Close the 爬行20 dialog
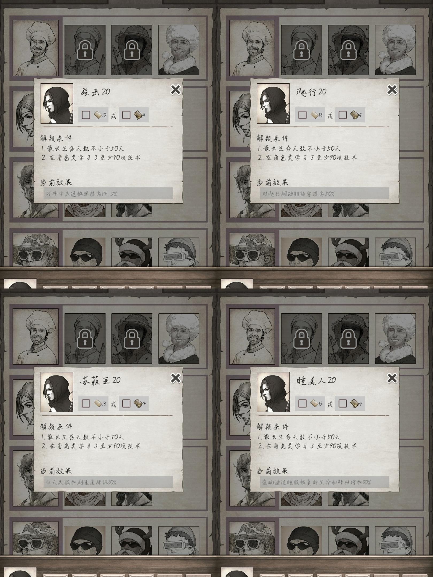This screenshot has width=433, height=577. point(392,90)
